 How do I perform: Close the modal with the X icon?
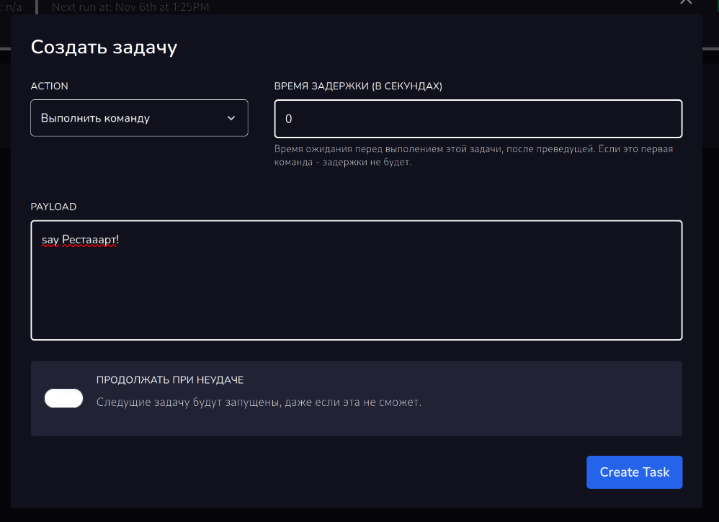click(x=686, y=2)
